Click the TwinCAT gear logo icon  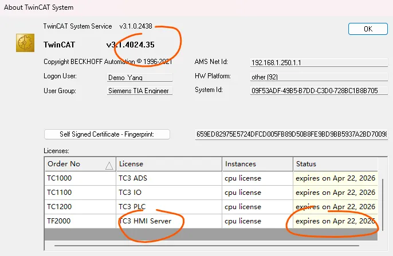point(25,43)
